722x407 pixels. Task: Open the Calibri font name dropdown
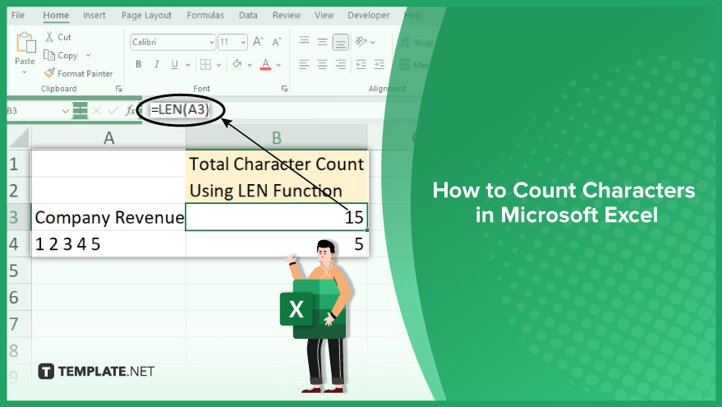pos(211,43)
